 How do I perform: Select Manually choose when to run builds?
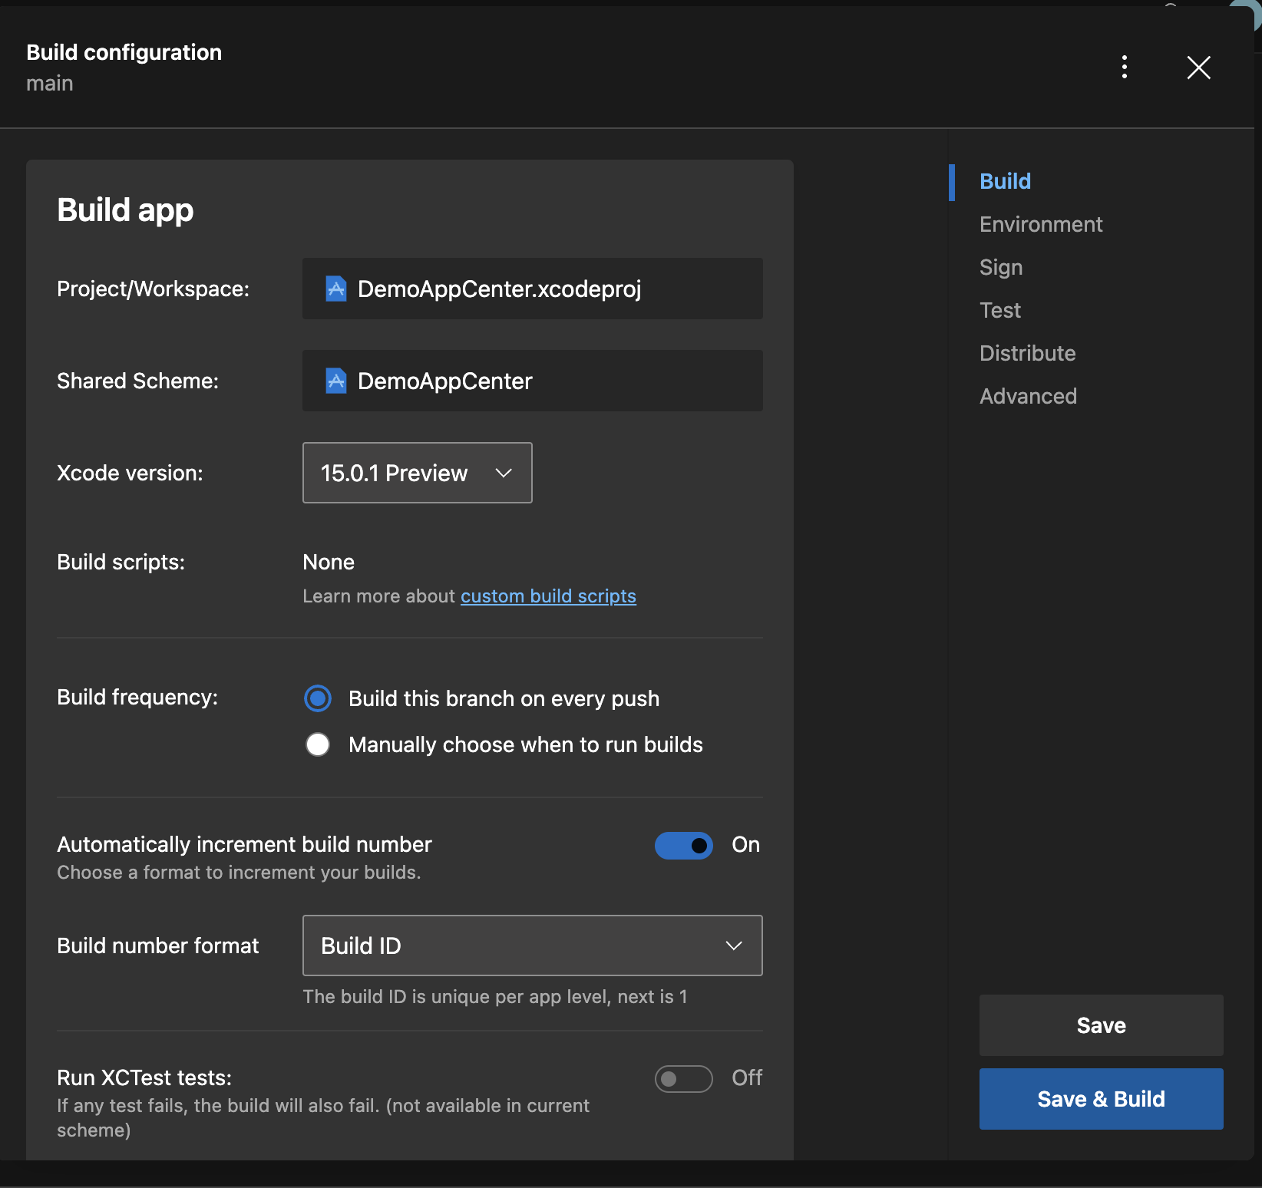(x=318, y=744)
